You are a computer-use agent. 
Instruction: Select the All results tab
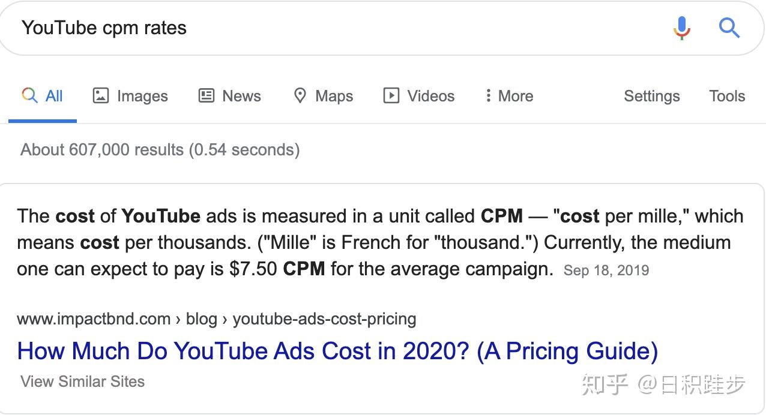[x=43, y=96]
